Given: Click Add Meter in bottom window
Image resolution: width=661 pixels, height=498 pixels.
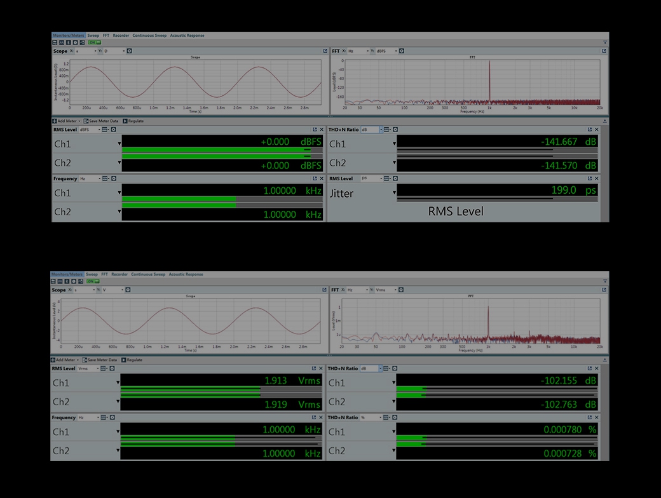Looking at the screenshot, I should click(65, 360).
